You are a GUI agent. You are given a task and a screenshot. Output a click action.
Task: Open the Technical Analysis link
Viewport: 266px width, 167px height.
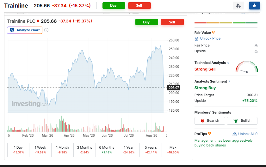coord(210,63)
